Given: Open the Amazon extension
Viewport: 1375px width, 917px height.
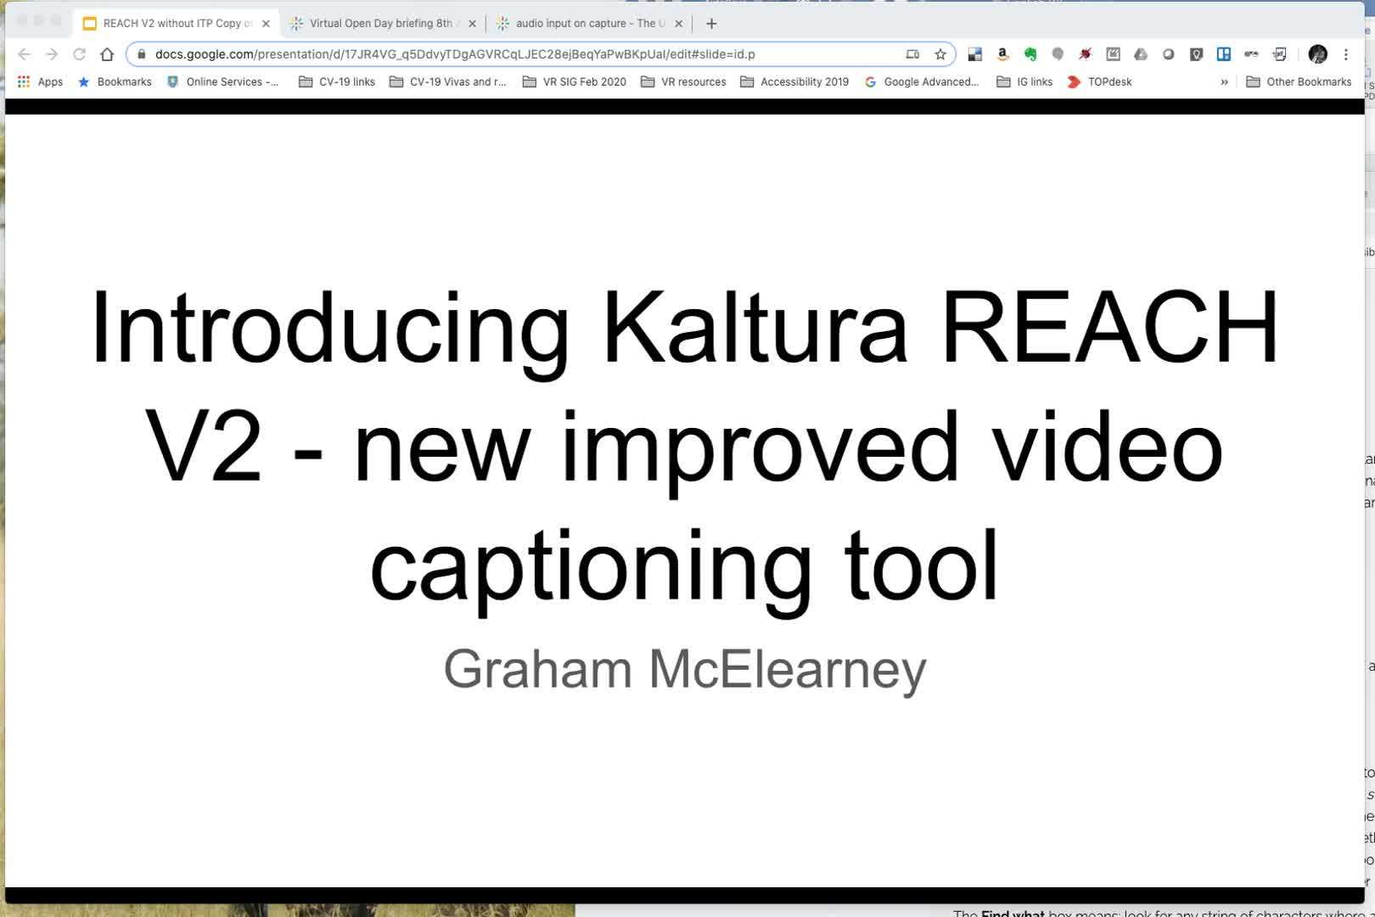Looking at the screenshot, I should [x=1002, y=54].
